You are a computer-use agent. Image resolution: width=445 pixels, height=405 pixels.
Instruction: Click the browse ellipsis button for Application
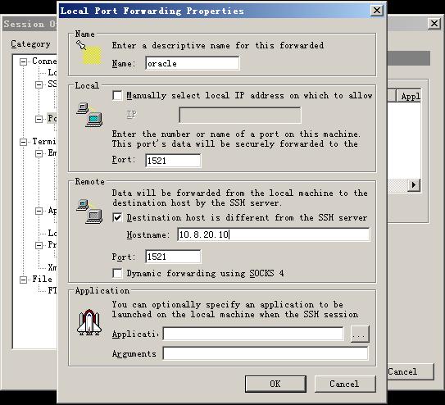[360, 334]
